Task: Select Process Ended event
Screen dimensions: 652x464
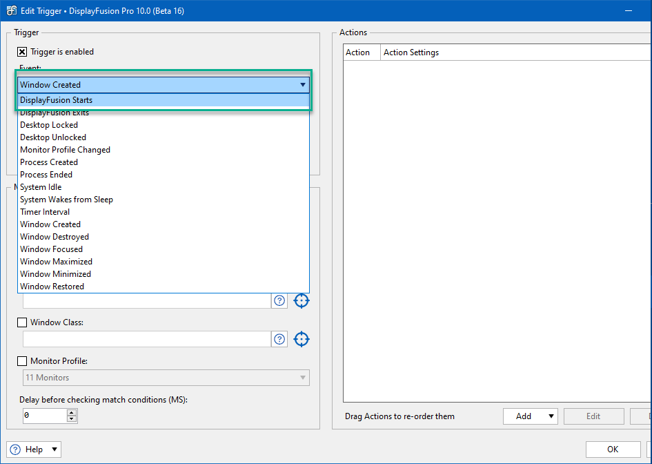Action: coord(164,175)
